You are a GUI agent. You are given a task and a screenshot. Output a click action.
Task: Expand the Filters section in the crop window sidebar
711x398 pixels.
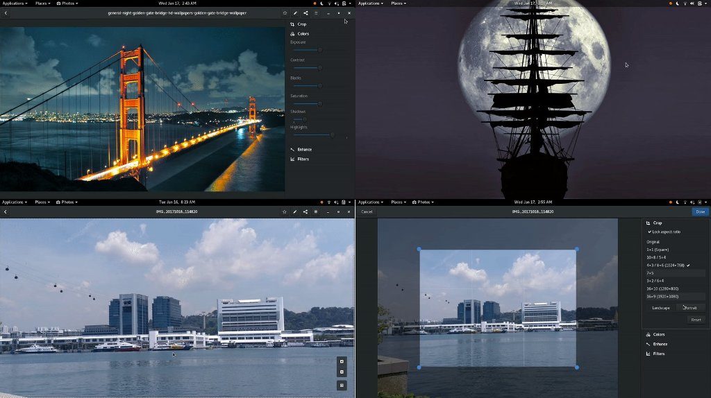point(658,354)
